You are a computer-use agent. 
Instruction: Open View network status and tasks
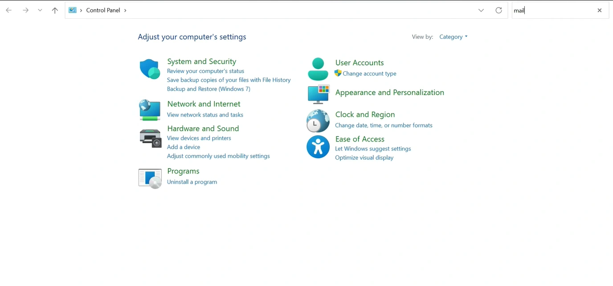pyautogui.click(x=205, y=115)
